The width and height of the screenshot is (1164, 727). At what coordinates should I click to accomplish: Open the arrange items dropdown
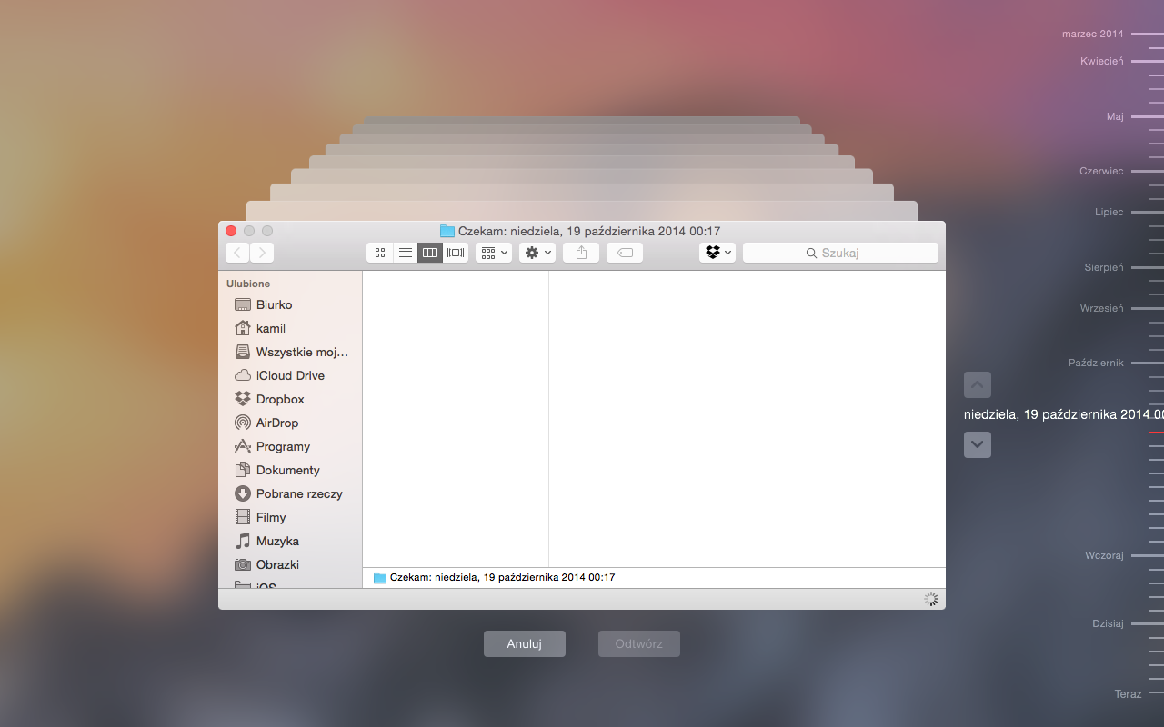(x=494, y=253)
